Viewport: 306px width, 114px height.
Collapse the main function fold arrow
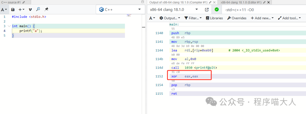[9, 26]
